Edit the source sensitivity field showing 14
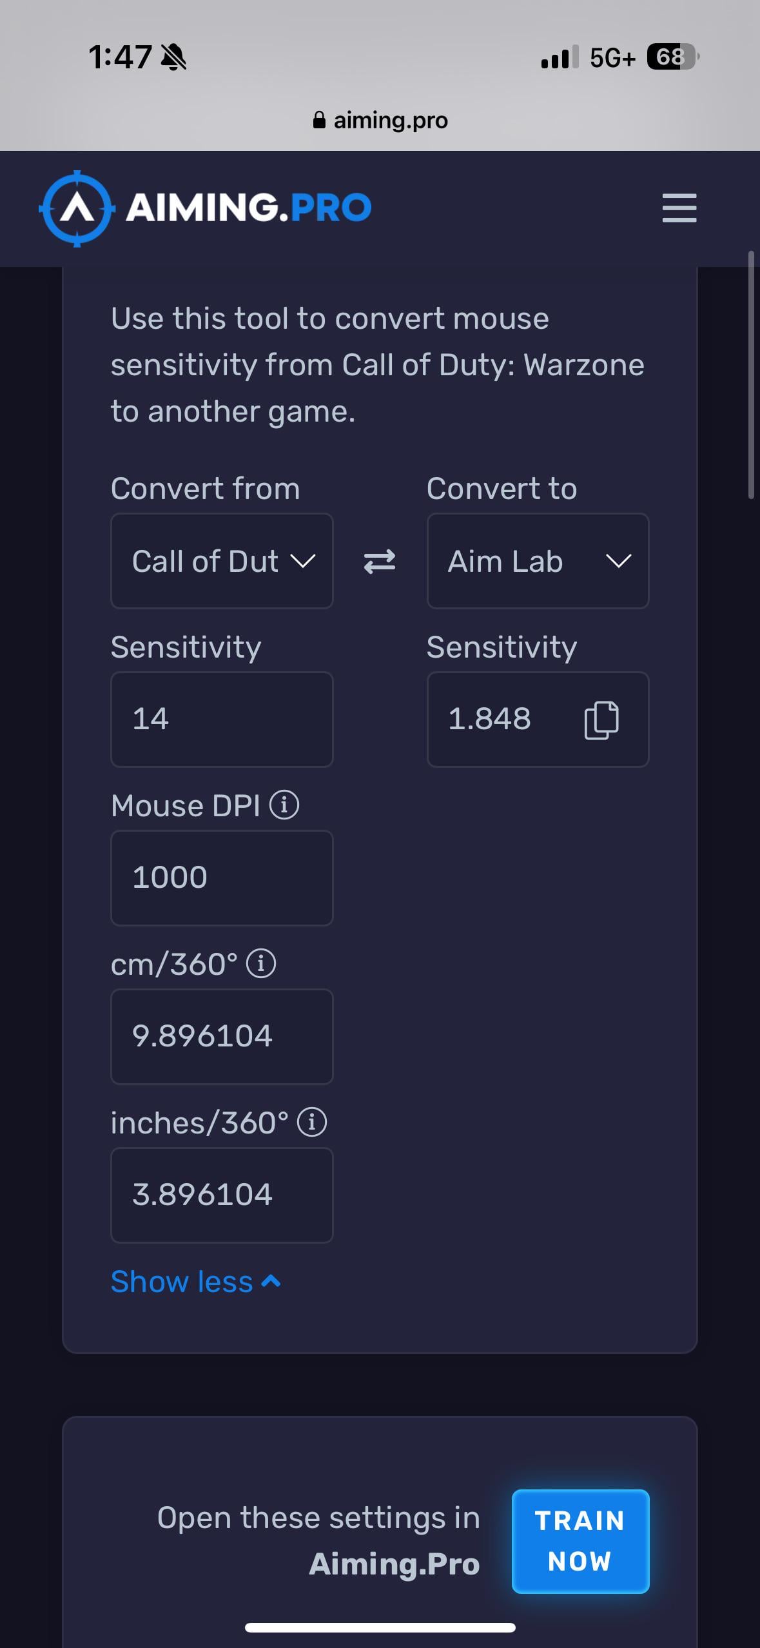The image size is (760, 1648). [x=222, y=720]
